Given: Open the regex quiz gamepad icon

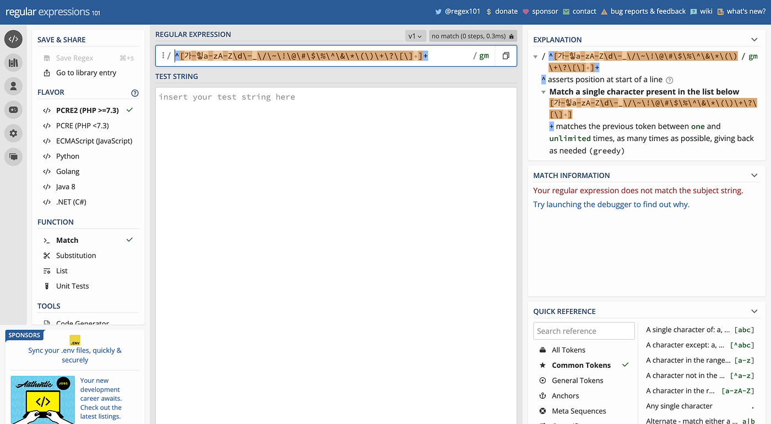Looking at the screenshot, I should tap(13, 110).
